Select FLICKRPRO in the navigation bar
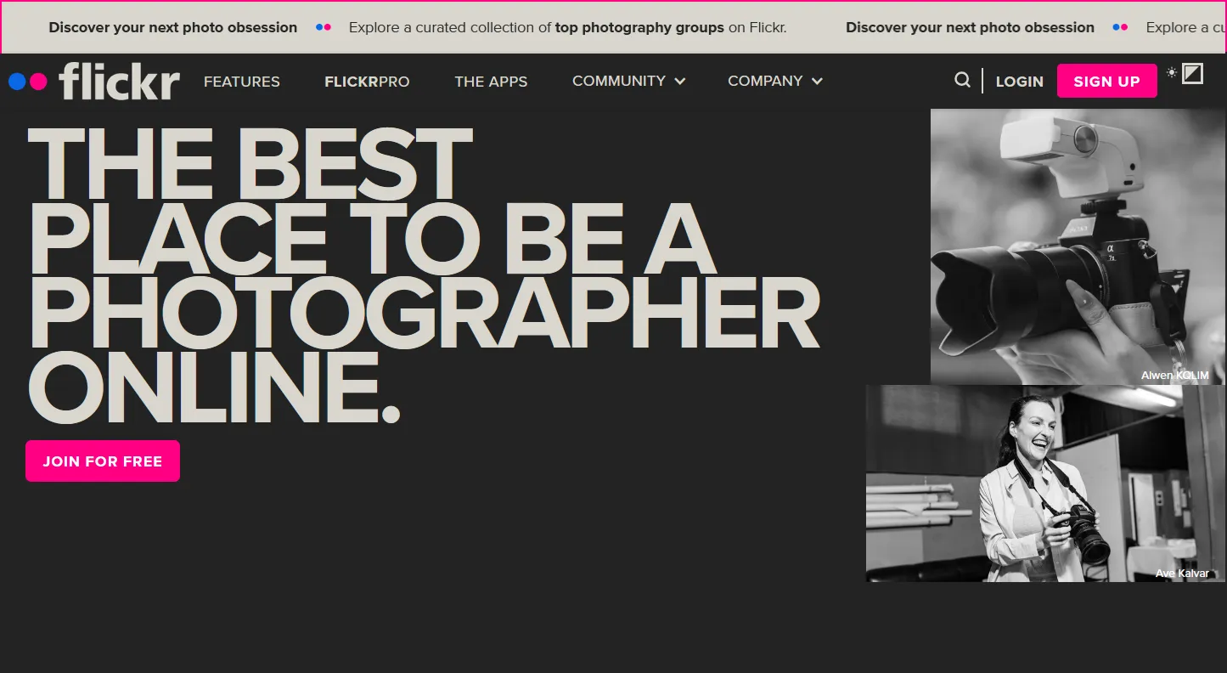Viewport: 1227px width, 673px height. (x=366, y=81)
